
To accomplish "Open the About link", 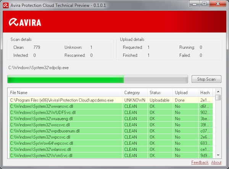I will 216,163.
